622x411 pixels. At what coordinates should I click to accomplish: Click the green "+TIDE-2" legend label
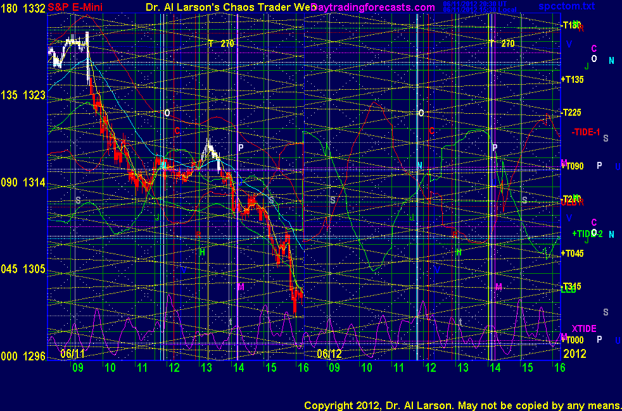(x=588, y=233)
